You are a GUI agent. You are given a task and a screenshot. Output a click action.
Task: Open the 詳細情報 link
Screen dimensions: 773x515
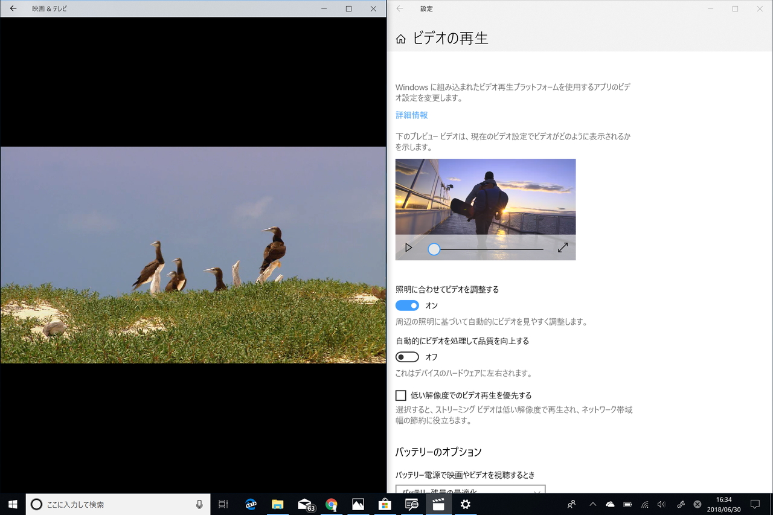click(411, 115)
